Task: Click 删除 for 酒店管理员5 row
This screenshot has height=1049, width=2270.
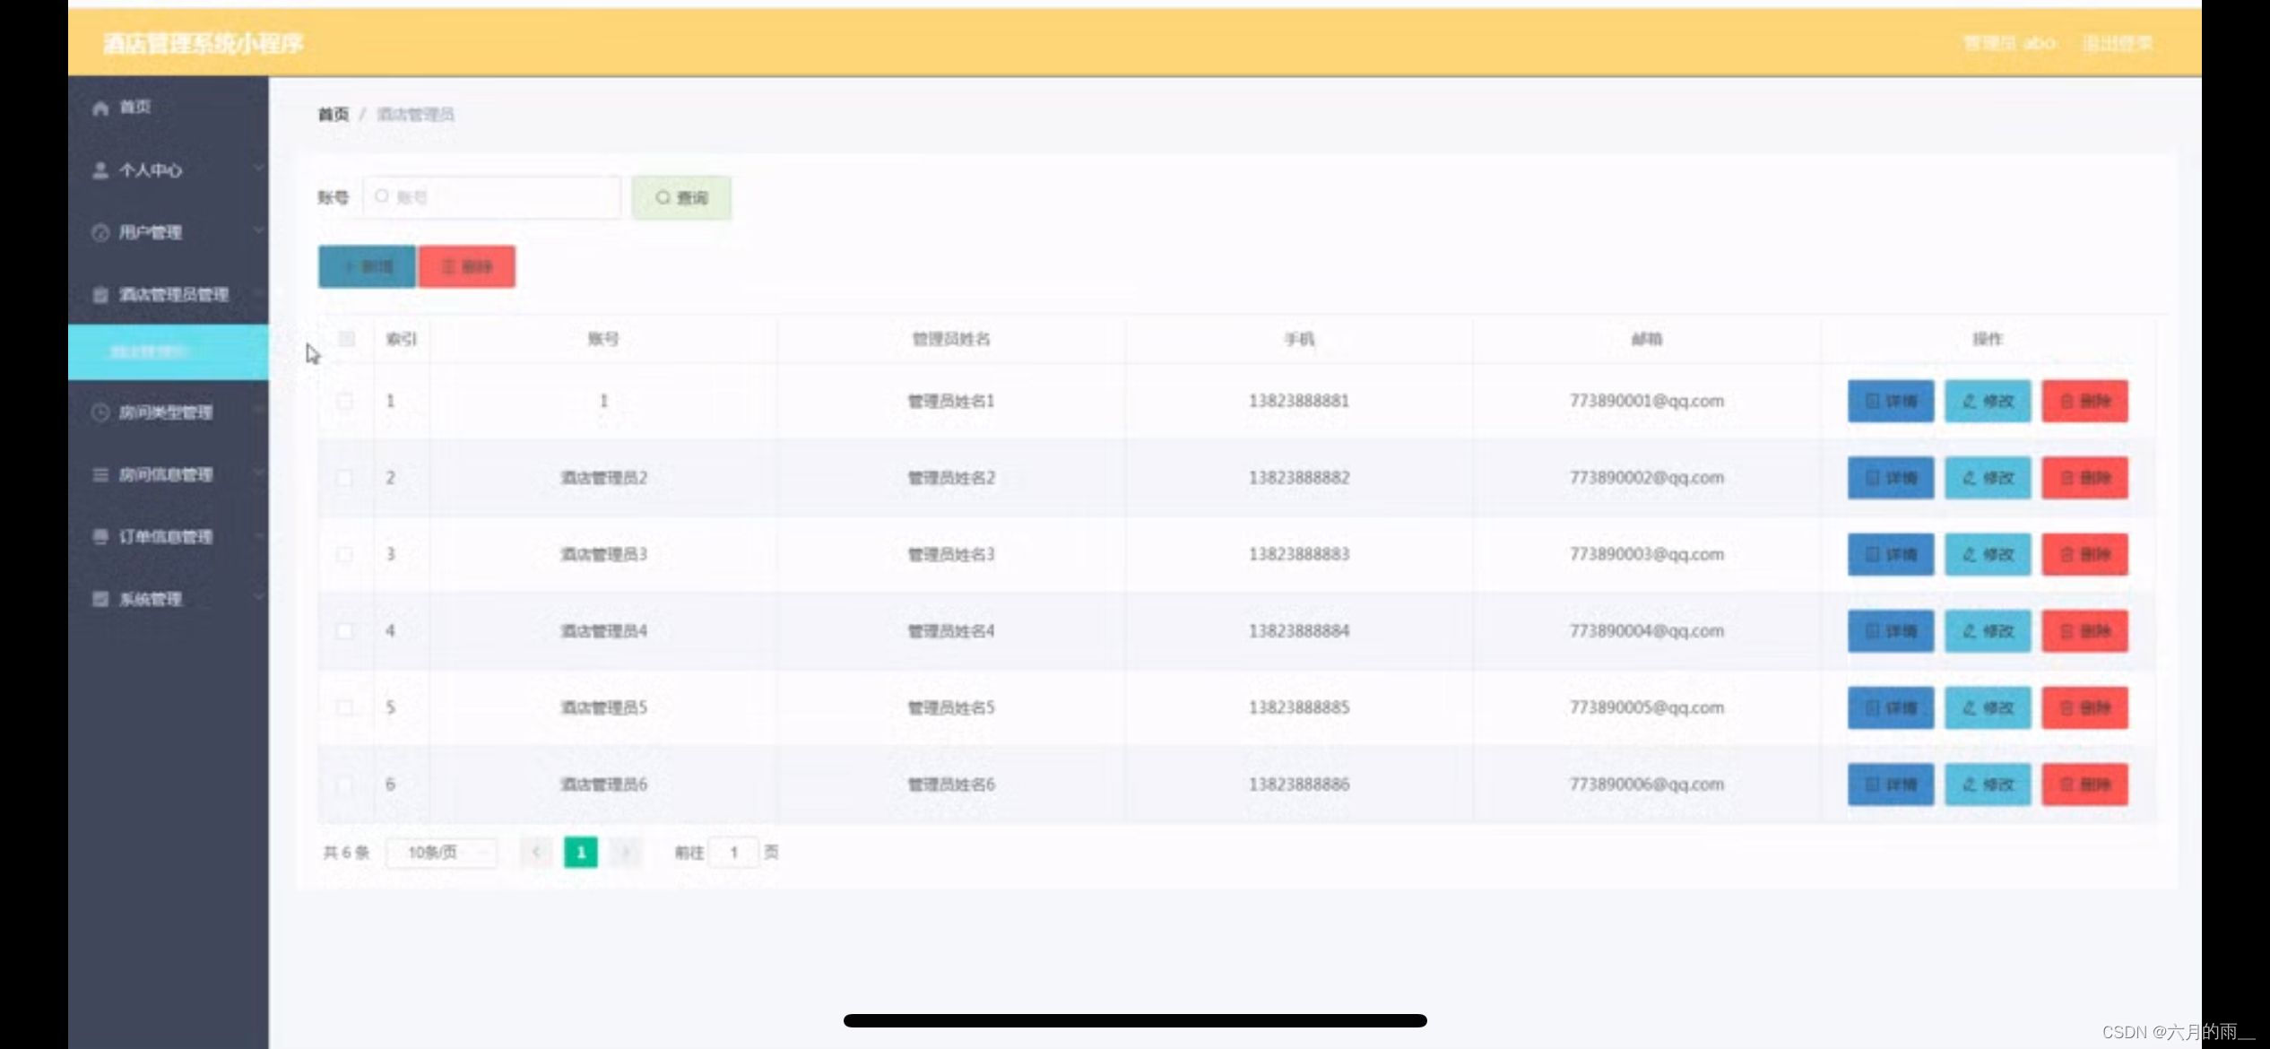Action: (x=2084, y=707)
